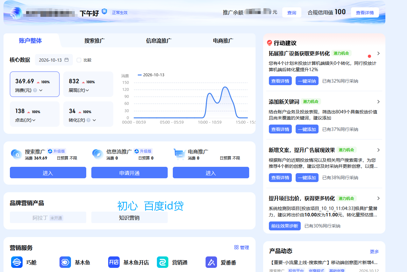Click the red notification dot in 行动建议

click(x=369, y=56)
